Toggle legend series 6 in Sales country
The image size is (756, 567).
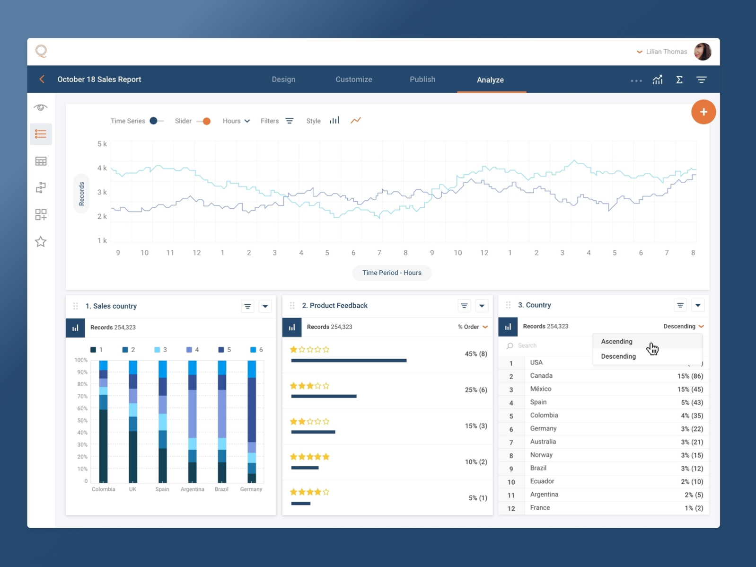256,350
